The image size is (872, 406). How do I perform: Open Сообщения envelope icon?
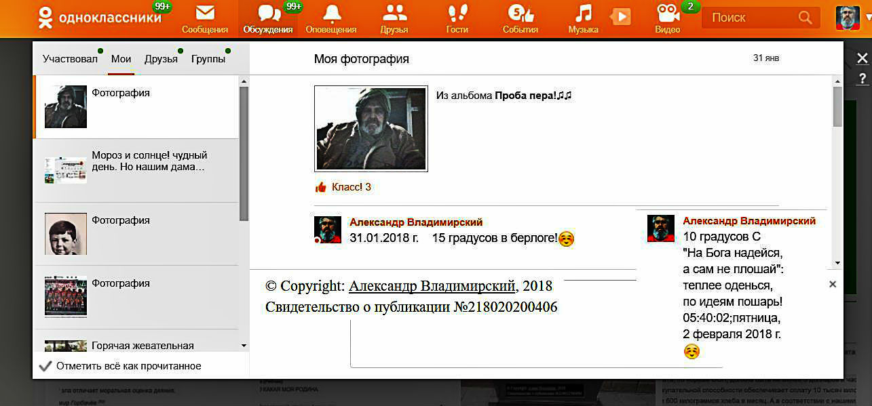coord(204,14)
